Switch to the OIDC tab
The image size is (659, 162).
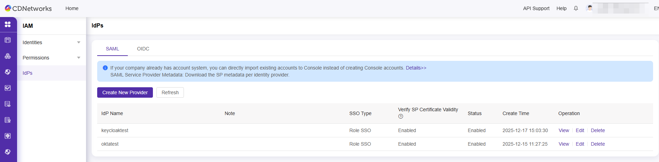(x=143, y=49)
